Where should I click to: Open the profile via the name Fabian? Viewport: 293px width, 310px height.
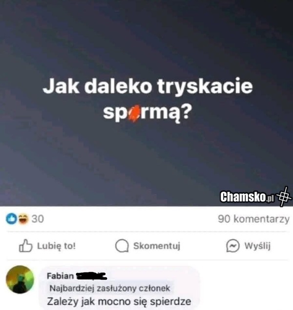tap(60, 276)
